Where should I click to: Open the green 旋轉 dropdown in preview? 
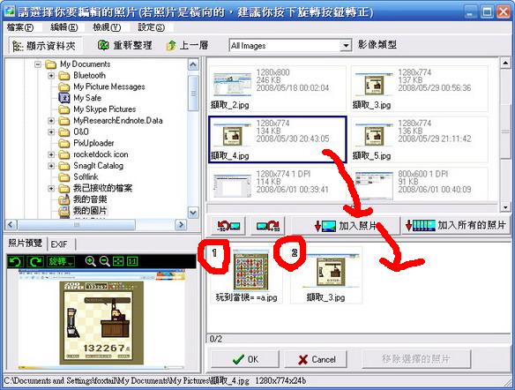point(61,261)
